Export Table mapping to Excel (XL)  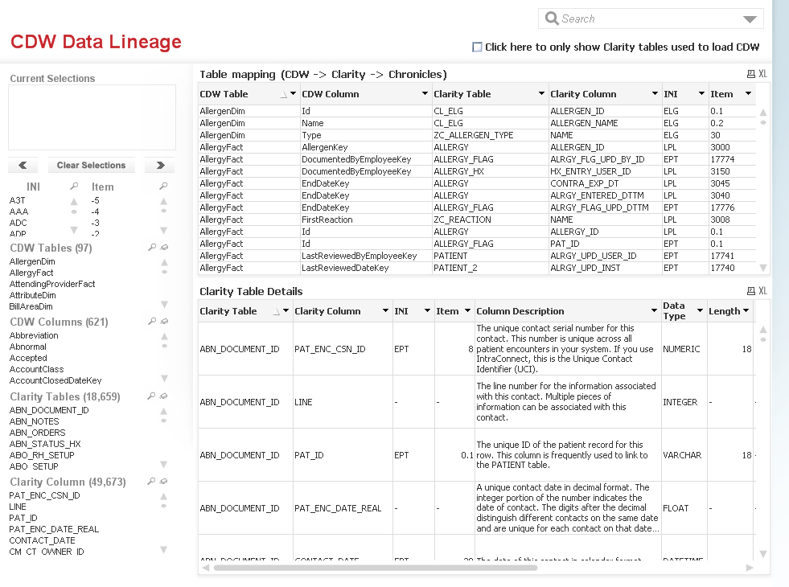(762, 74)
